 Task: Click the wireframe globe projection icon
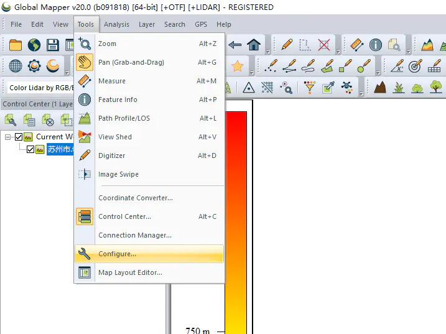[16, 66]
